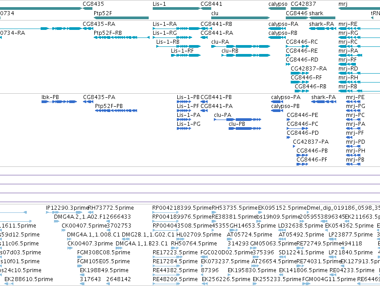Select transcript CG8446-RF
Screen dimensions: 380x286
click(x=306, y=78)
